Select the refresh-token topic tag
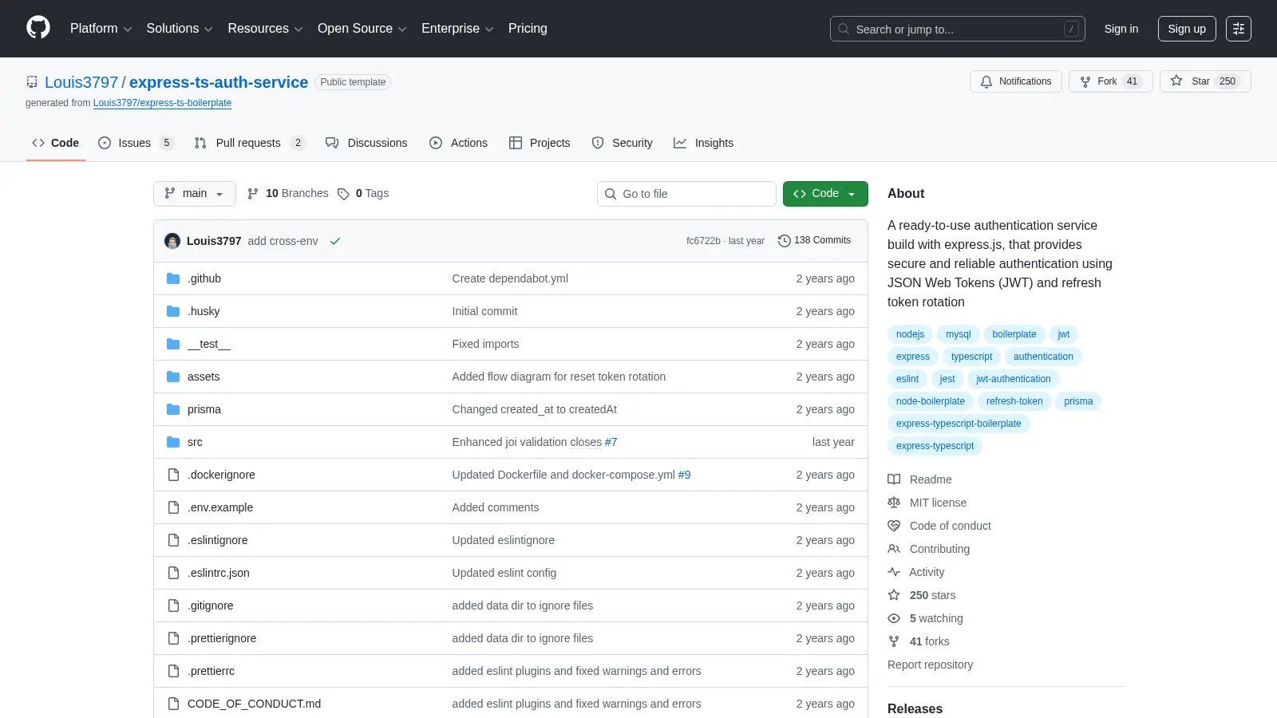The height and width of the screenshot is (718, 1277). [x=1014, y=401]
